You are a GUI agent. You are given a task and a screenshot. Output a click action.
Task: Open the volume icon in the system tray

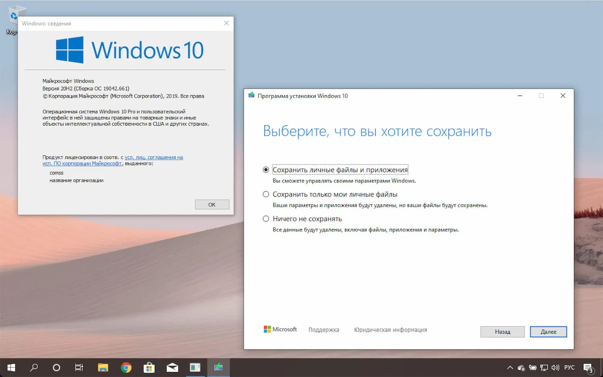click(x=556, y=367)
